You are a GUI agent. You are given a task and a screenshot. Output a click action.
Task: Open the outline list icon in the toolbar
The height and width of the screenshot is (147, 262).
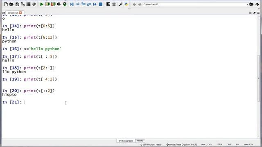tap(28, 4)
